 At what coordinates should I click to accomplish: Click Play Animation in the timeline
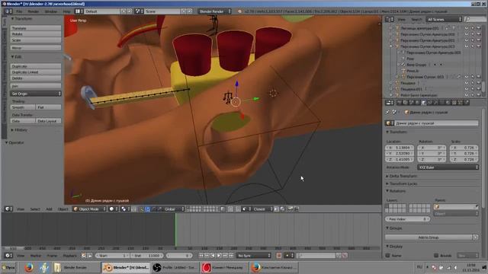click(x=219, y=256)
